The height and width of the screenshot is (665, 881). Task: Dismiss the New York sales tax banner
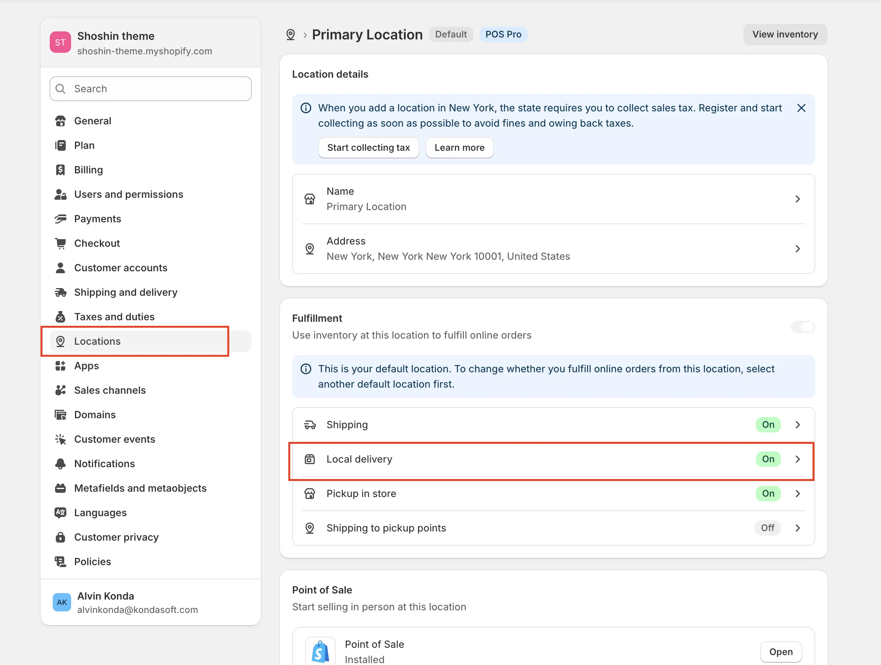coord(801,108)
